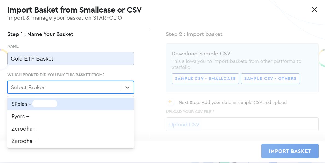
Task: Download Sample CSV - Others file
Action: tap(270, 79)
